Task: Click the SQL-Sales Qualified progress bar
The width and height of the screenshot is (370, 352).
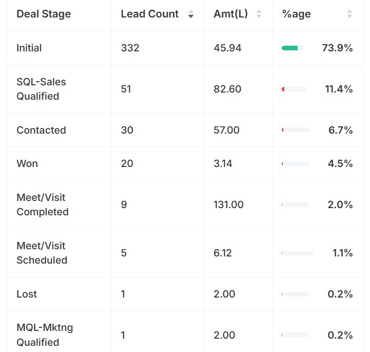Action: (x=294, y=89)
